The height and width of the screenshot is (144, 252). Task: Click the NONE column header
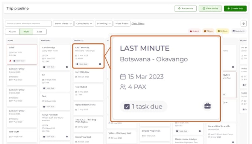pos(11,41)
